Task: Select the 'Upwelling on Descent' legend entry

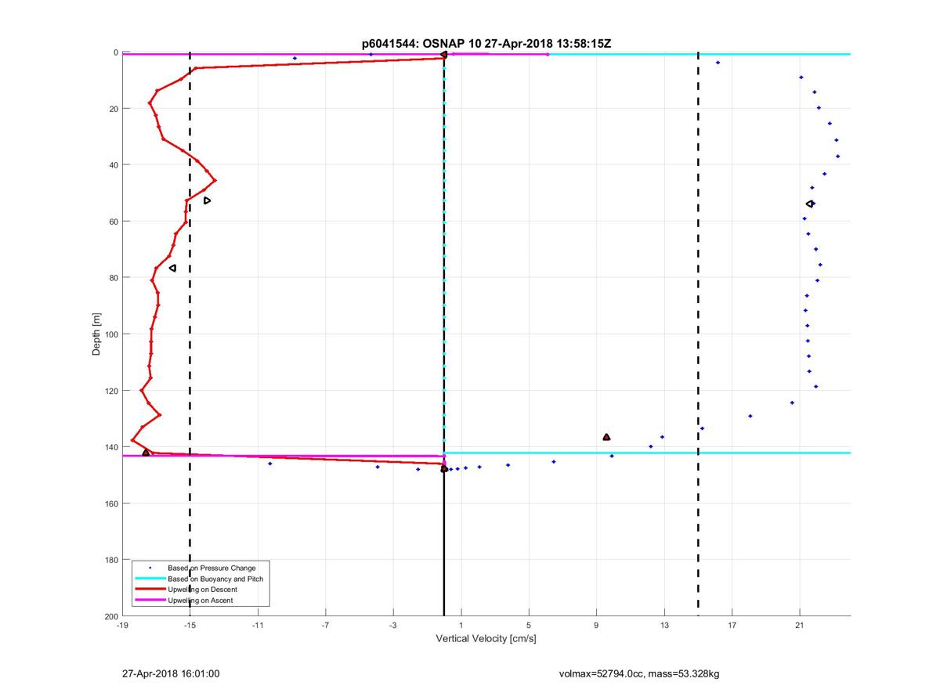Action: (203, 589)
